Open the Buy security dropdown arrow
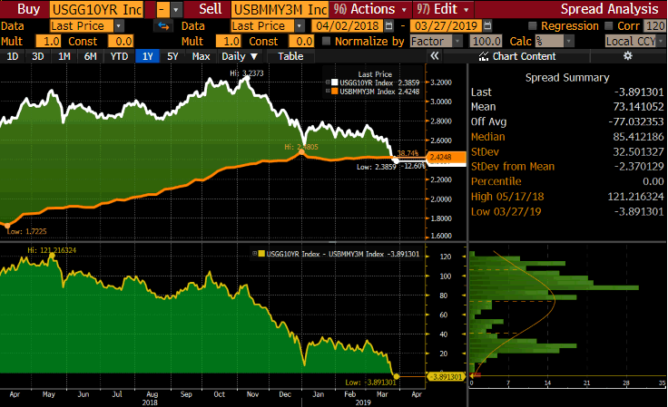The width and height of the screenshot is (668, 407). [x=176, y=9]
